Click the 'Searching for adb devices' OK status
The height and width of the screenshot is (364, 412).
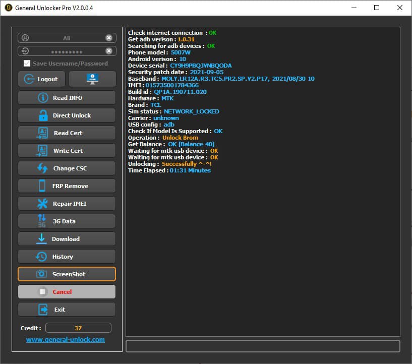click(211, 46)
